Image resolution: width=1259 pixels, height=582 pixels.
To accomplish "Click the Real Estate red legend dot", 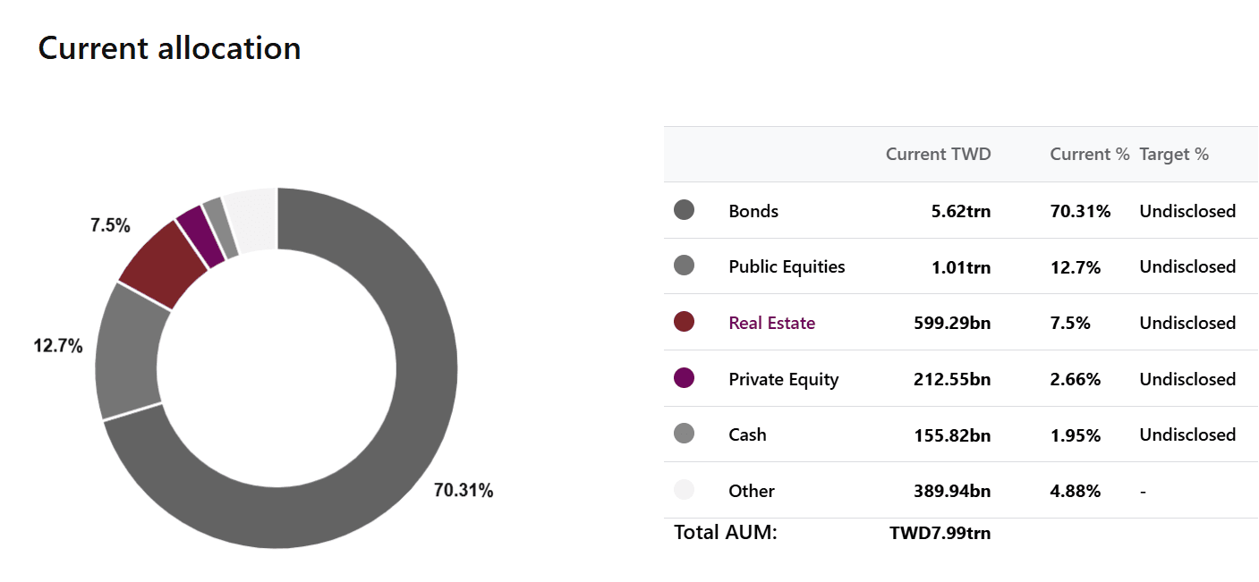I will [x=684, y=322].
